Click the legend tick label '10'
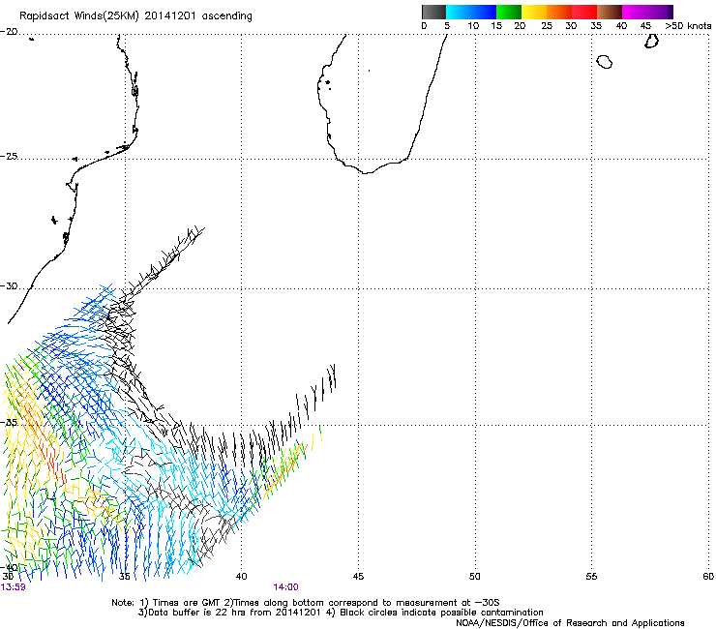 pos(473,26)
